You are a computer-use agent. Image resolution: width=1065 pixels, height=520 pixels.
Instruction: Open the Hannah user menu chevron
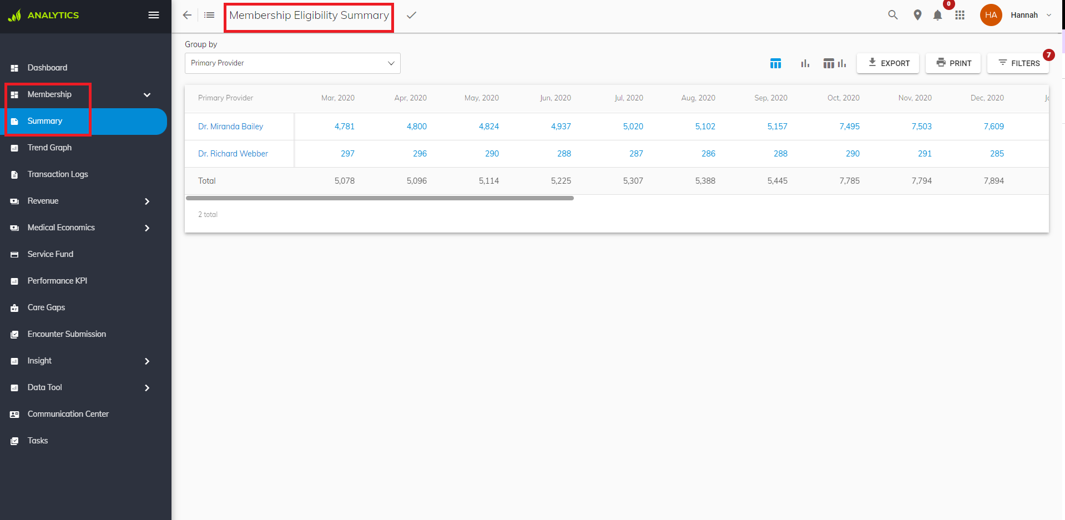[1049, 15]
